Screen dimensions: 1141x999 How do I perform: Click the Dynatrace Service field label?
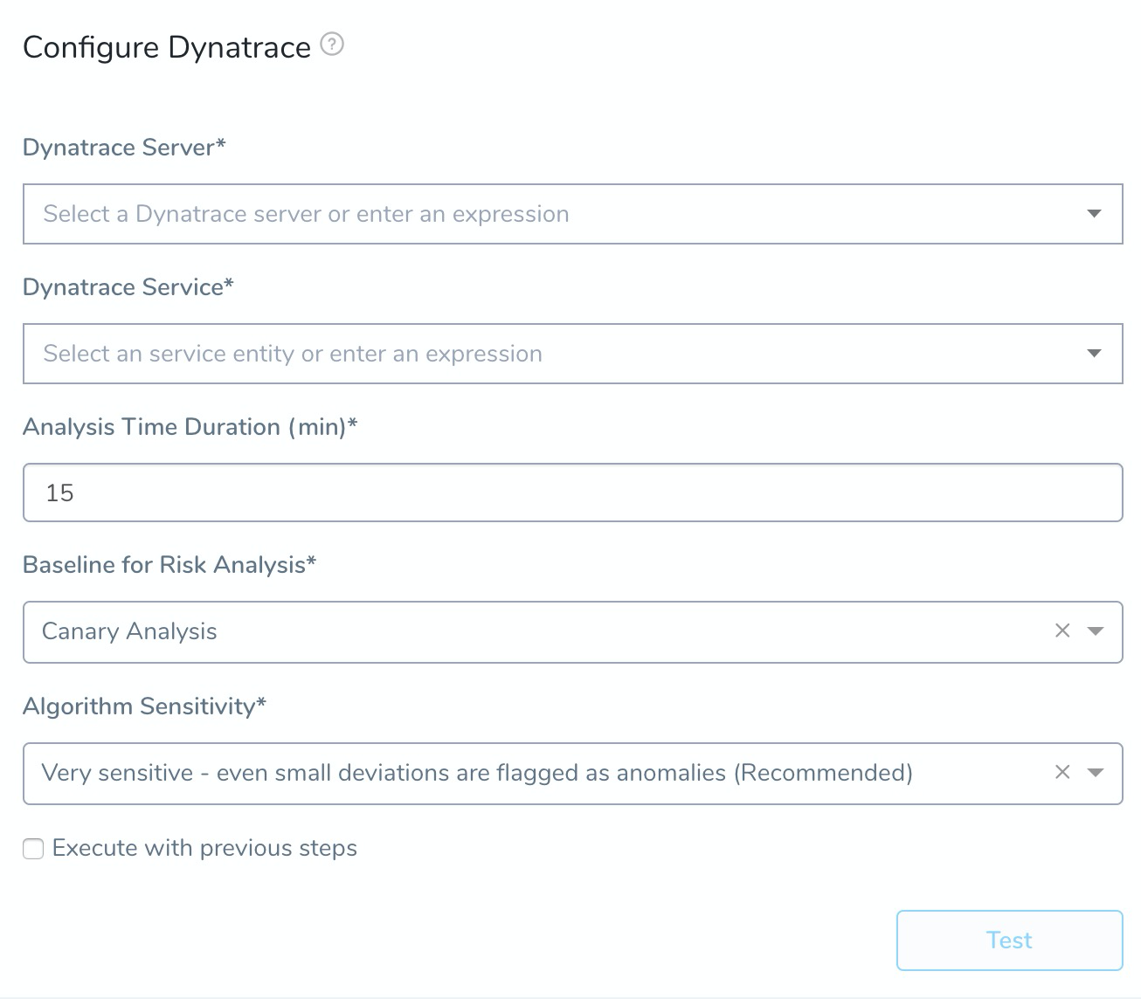coord(128,287)
